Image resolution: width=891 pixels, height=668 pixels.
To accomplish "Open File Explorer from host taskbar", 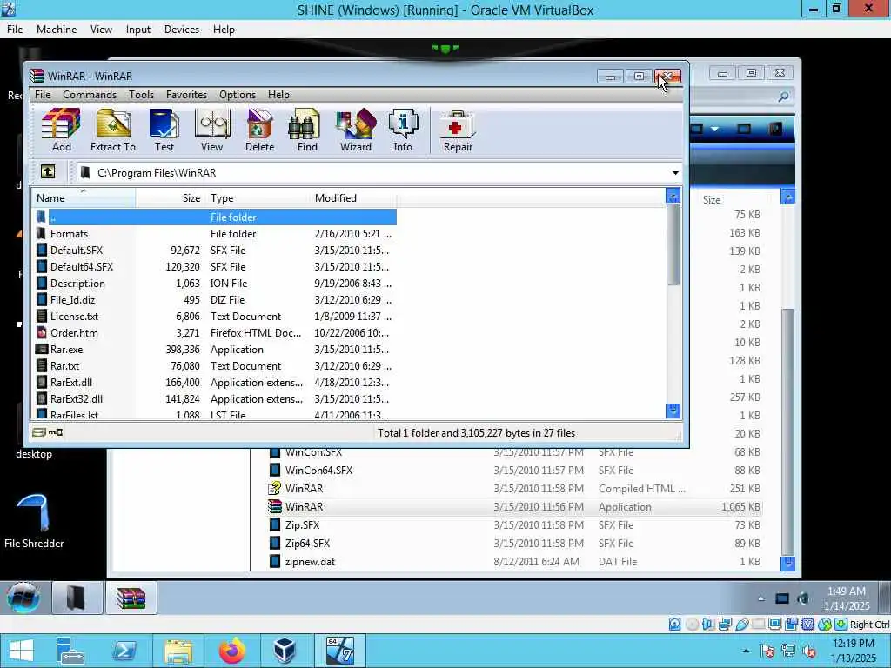I will click(178, 651).
